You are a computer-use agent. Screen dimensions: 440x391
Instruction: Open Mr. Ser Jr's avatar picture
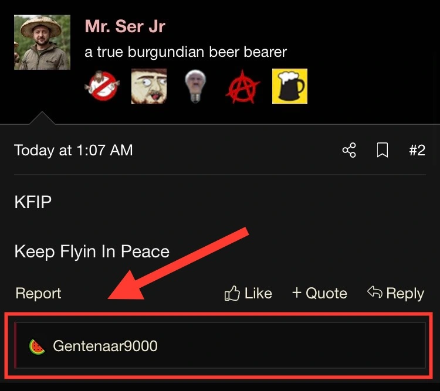[x=42, y=42]
